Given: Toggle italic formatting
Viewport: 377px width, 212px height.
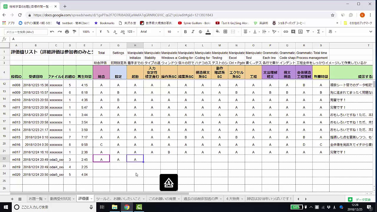Looking at the screenshot, I should (193, 32).
